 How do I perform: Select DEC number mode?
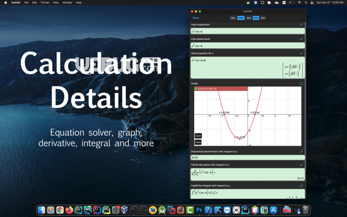click(233, 18)
